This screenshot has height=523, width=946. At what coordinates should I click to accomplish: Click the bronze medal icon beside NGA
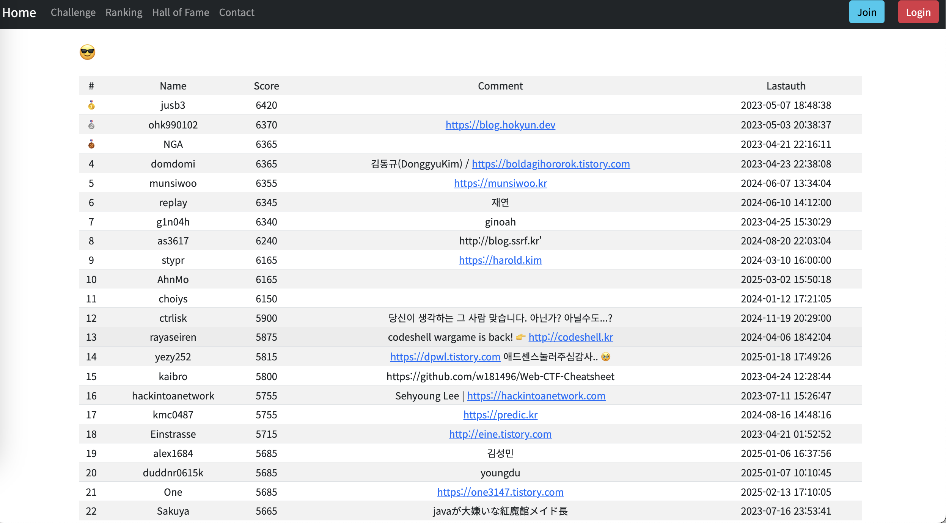pyautogui.click(x=91, y=144)
